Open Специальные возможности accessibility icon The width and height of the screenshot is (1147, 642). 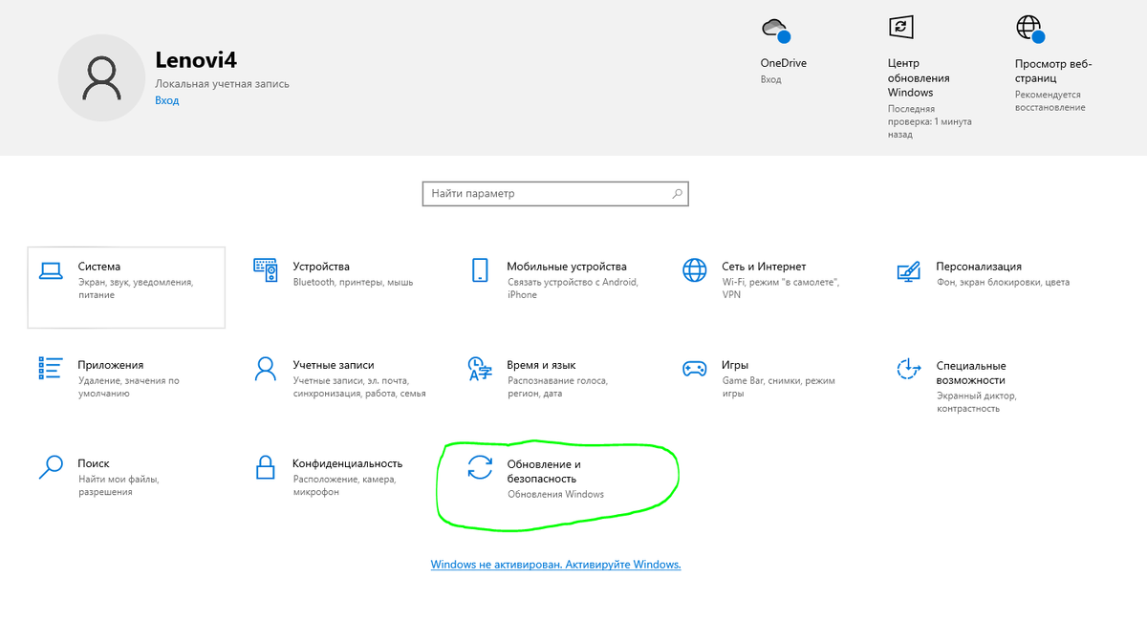pos(909,369)
